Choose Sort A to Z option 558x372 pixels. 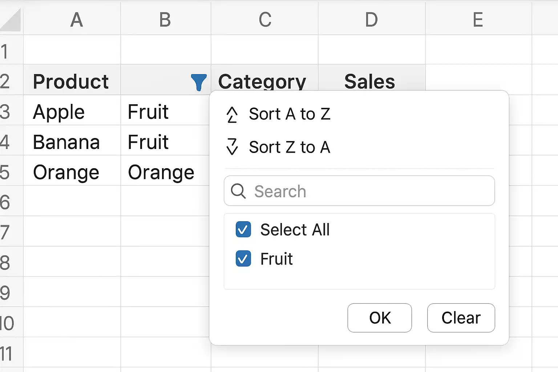click(x=290, y=114)
